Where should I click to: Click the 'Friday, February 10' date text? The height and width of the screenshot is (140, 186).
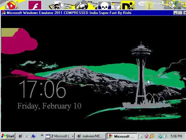tap(49, 106)
